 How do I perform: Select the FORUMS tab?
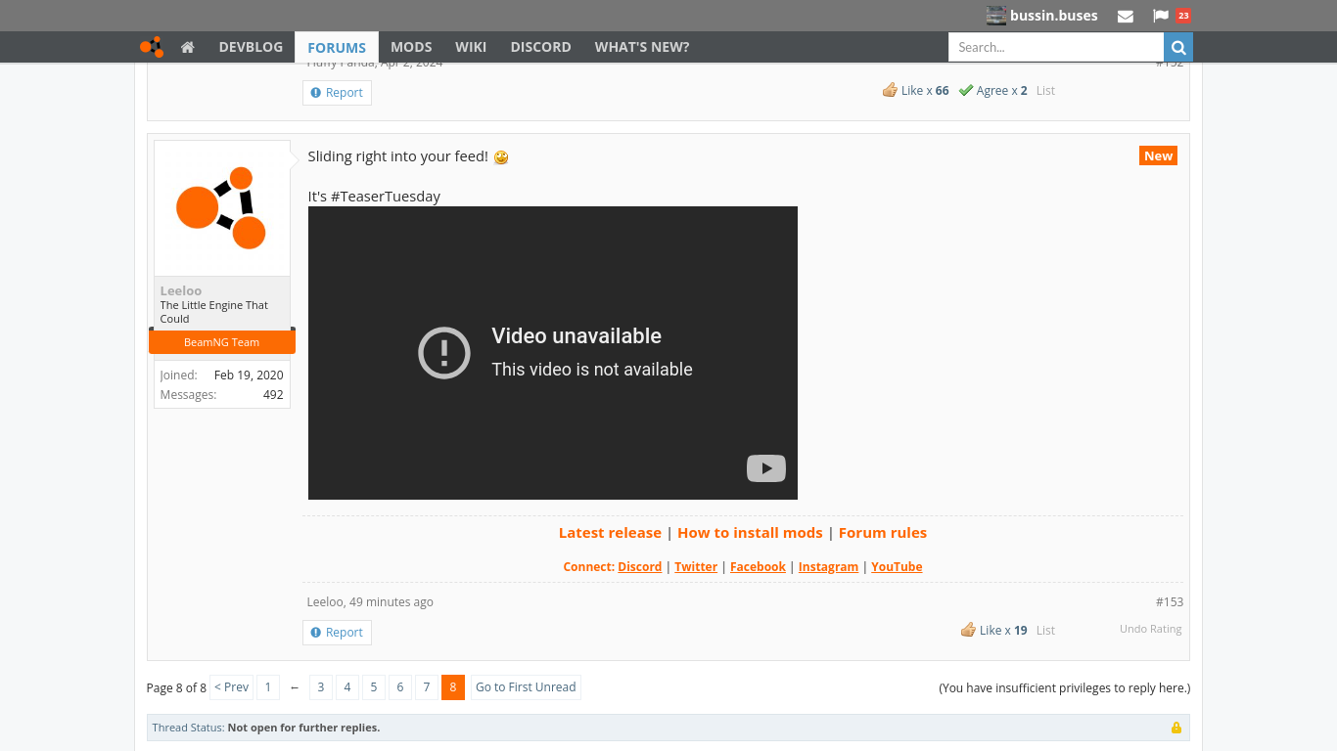[337, 48]
